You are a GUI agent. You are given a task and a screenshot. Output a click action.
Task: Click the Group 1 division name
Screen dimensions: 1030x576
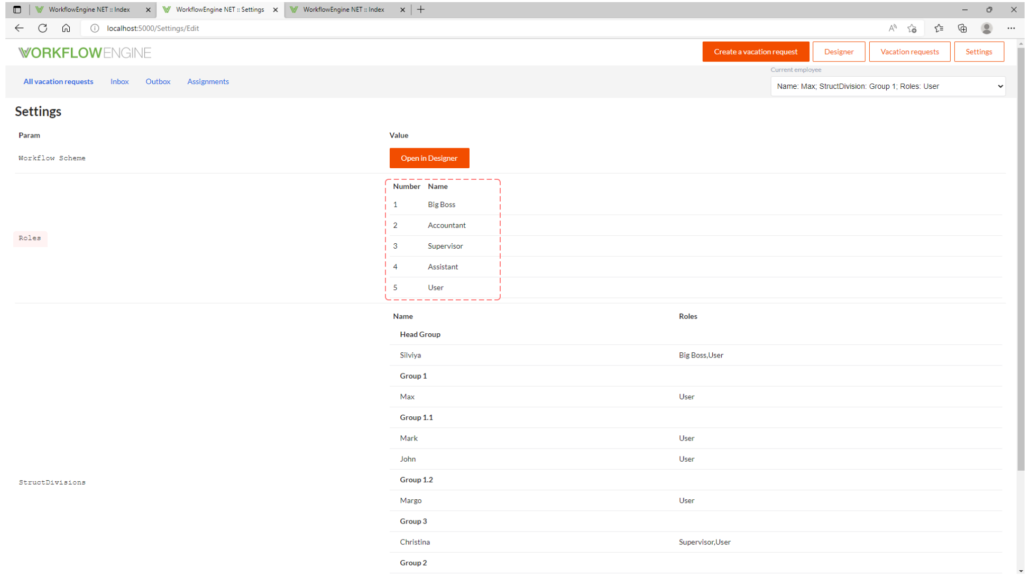click(x=413, y=376)
